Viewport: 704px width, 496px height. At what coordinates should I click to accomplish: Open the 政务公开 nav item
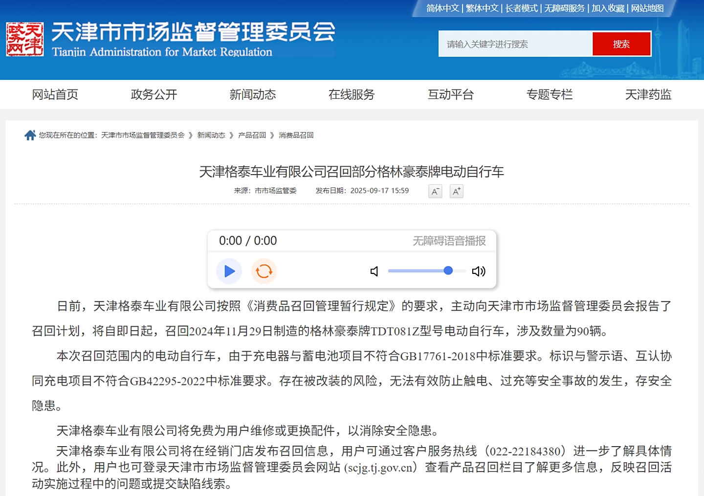[x=154, y=94]
